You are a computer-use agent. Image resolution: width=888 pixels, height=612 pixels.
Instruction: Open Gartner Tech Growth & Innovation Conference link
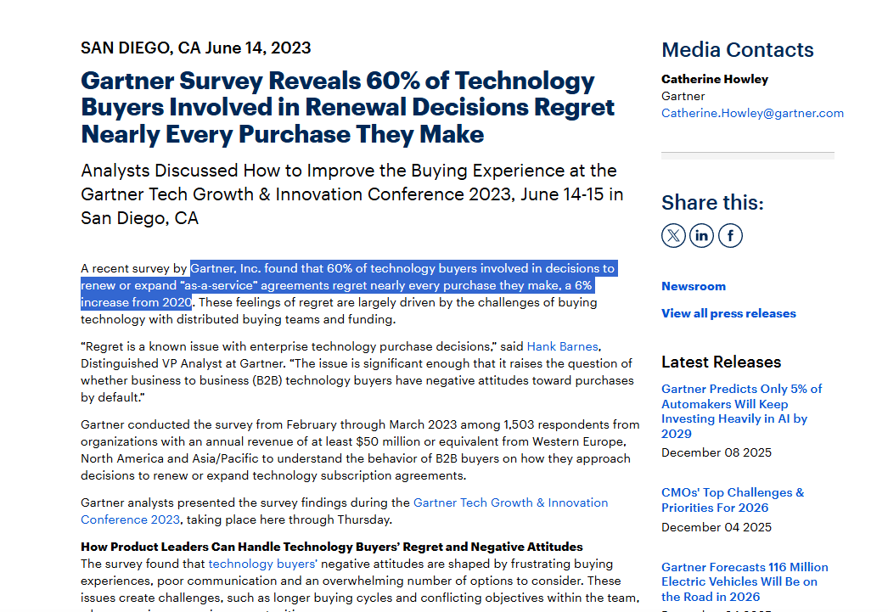(345, 511)
